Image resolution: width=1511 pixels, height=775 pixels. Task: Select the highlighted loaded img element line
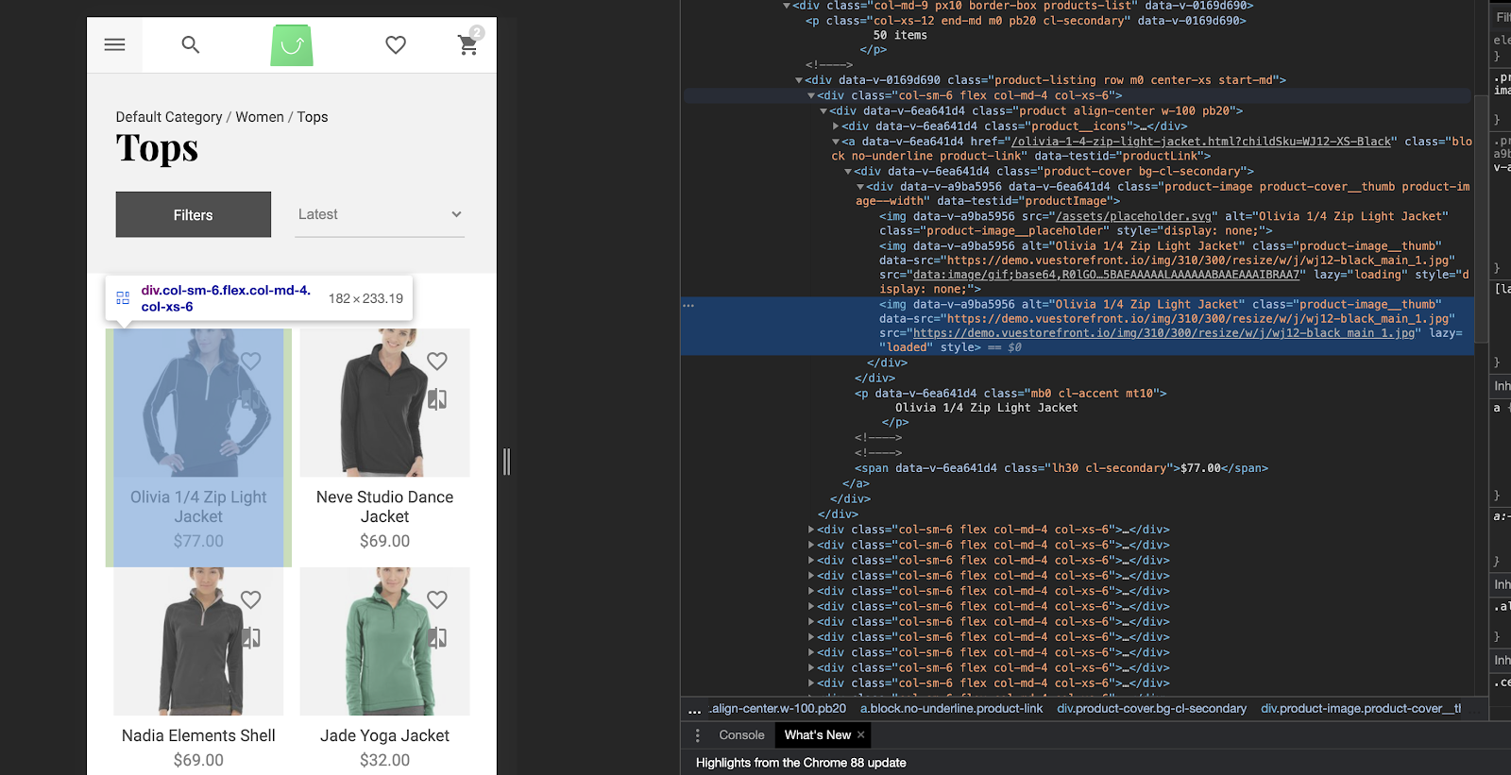point(1078,326)
